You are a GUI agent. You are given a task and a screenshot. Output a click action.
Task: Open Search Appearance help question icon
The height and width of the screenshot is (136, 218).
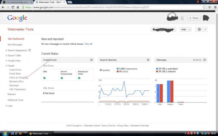(30, 50)
